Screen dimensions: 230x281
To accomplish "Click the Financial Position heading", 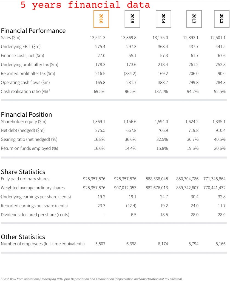I will (27, 114).
